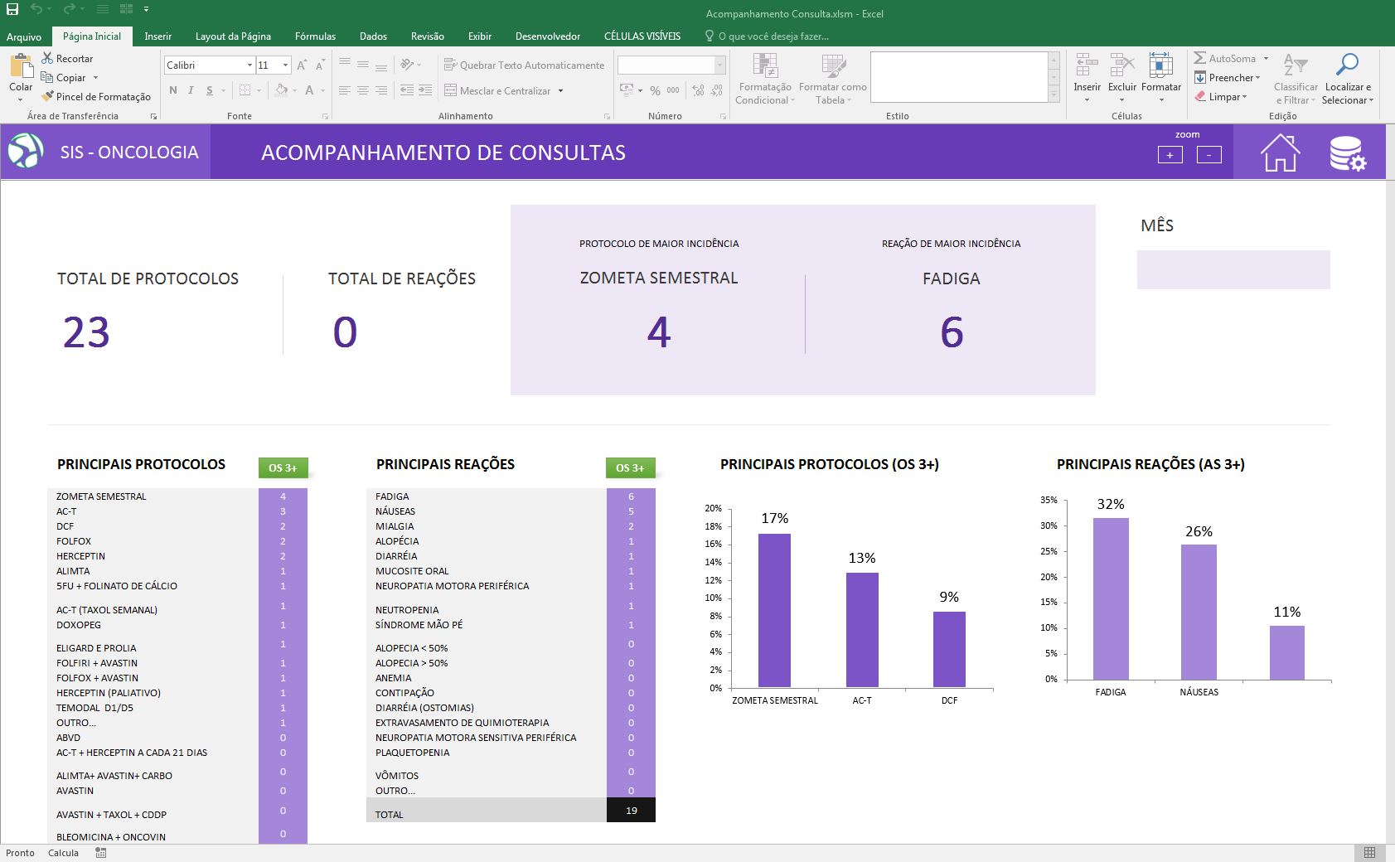This screenshot has width=1395, height=862.
Task: Decrease indent in the Alinhamento group
Action: 407,90
